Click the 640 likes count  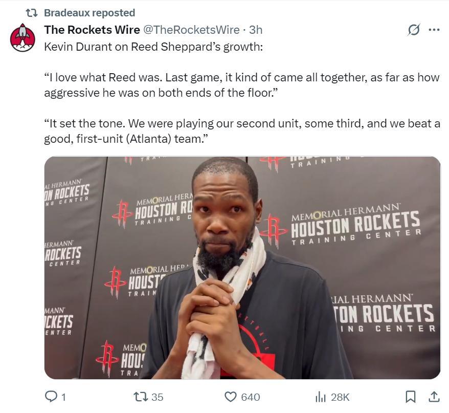pos(250,397)
